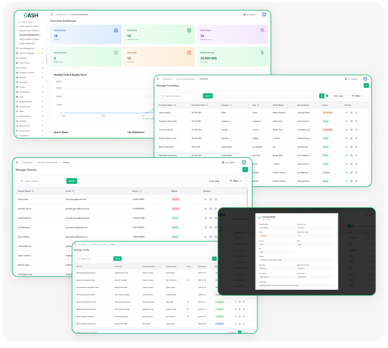Screen dimensions: 388x348
Task: Open the user avatar in the Franchise Dashboard header
Action: pyautogui.click(x=264, y=14)
